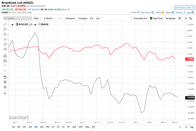Toggle log scale

click(x=191, y=127)
